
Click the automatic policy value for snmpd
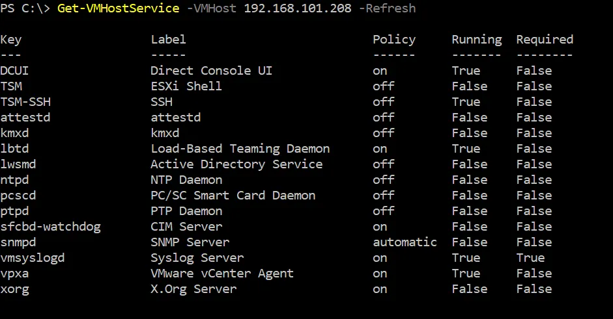click(405, 242)
